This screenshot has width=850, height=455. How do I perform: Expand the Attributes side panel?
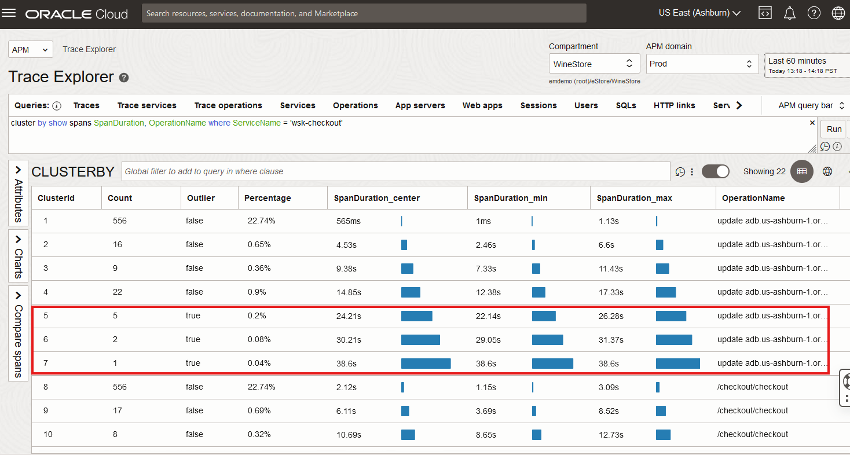coord(18,193)
